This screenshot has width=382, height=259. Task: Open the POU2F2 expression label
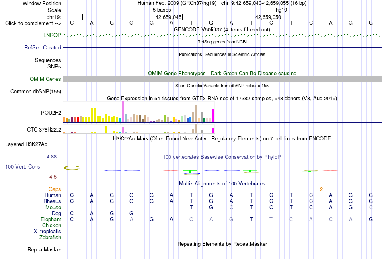click(51, 113)
